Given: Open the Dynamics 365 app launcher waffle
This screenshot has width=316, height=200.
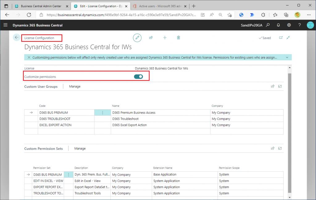Looking at the screenshot, I should pos(6,25).
